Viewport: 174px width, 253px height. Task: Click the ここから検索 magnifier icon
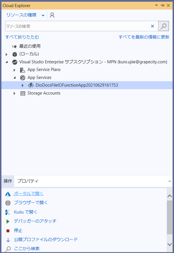[8, 249]
